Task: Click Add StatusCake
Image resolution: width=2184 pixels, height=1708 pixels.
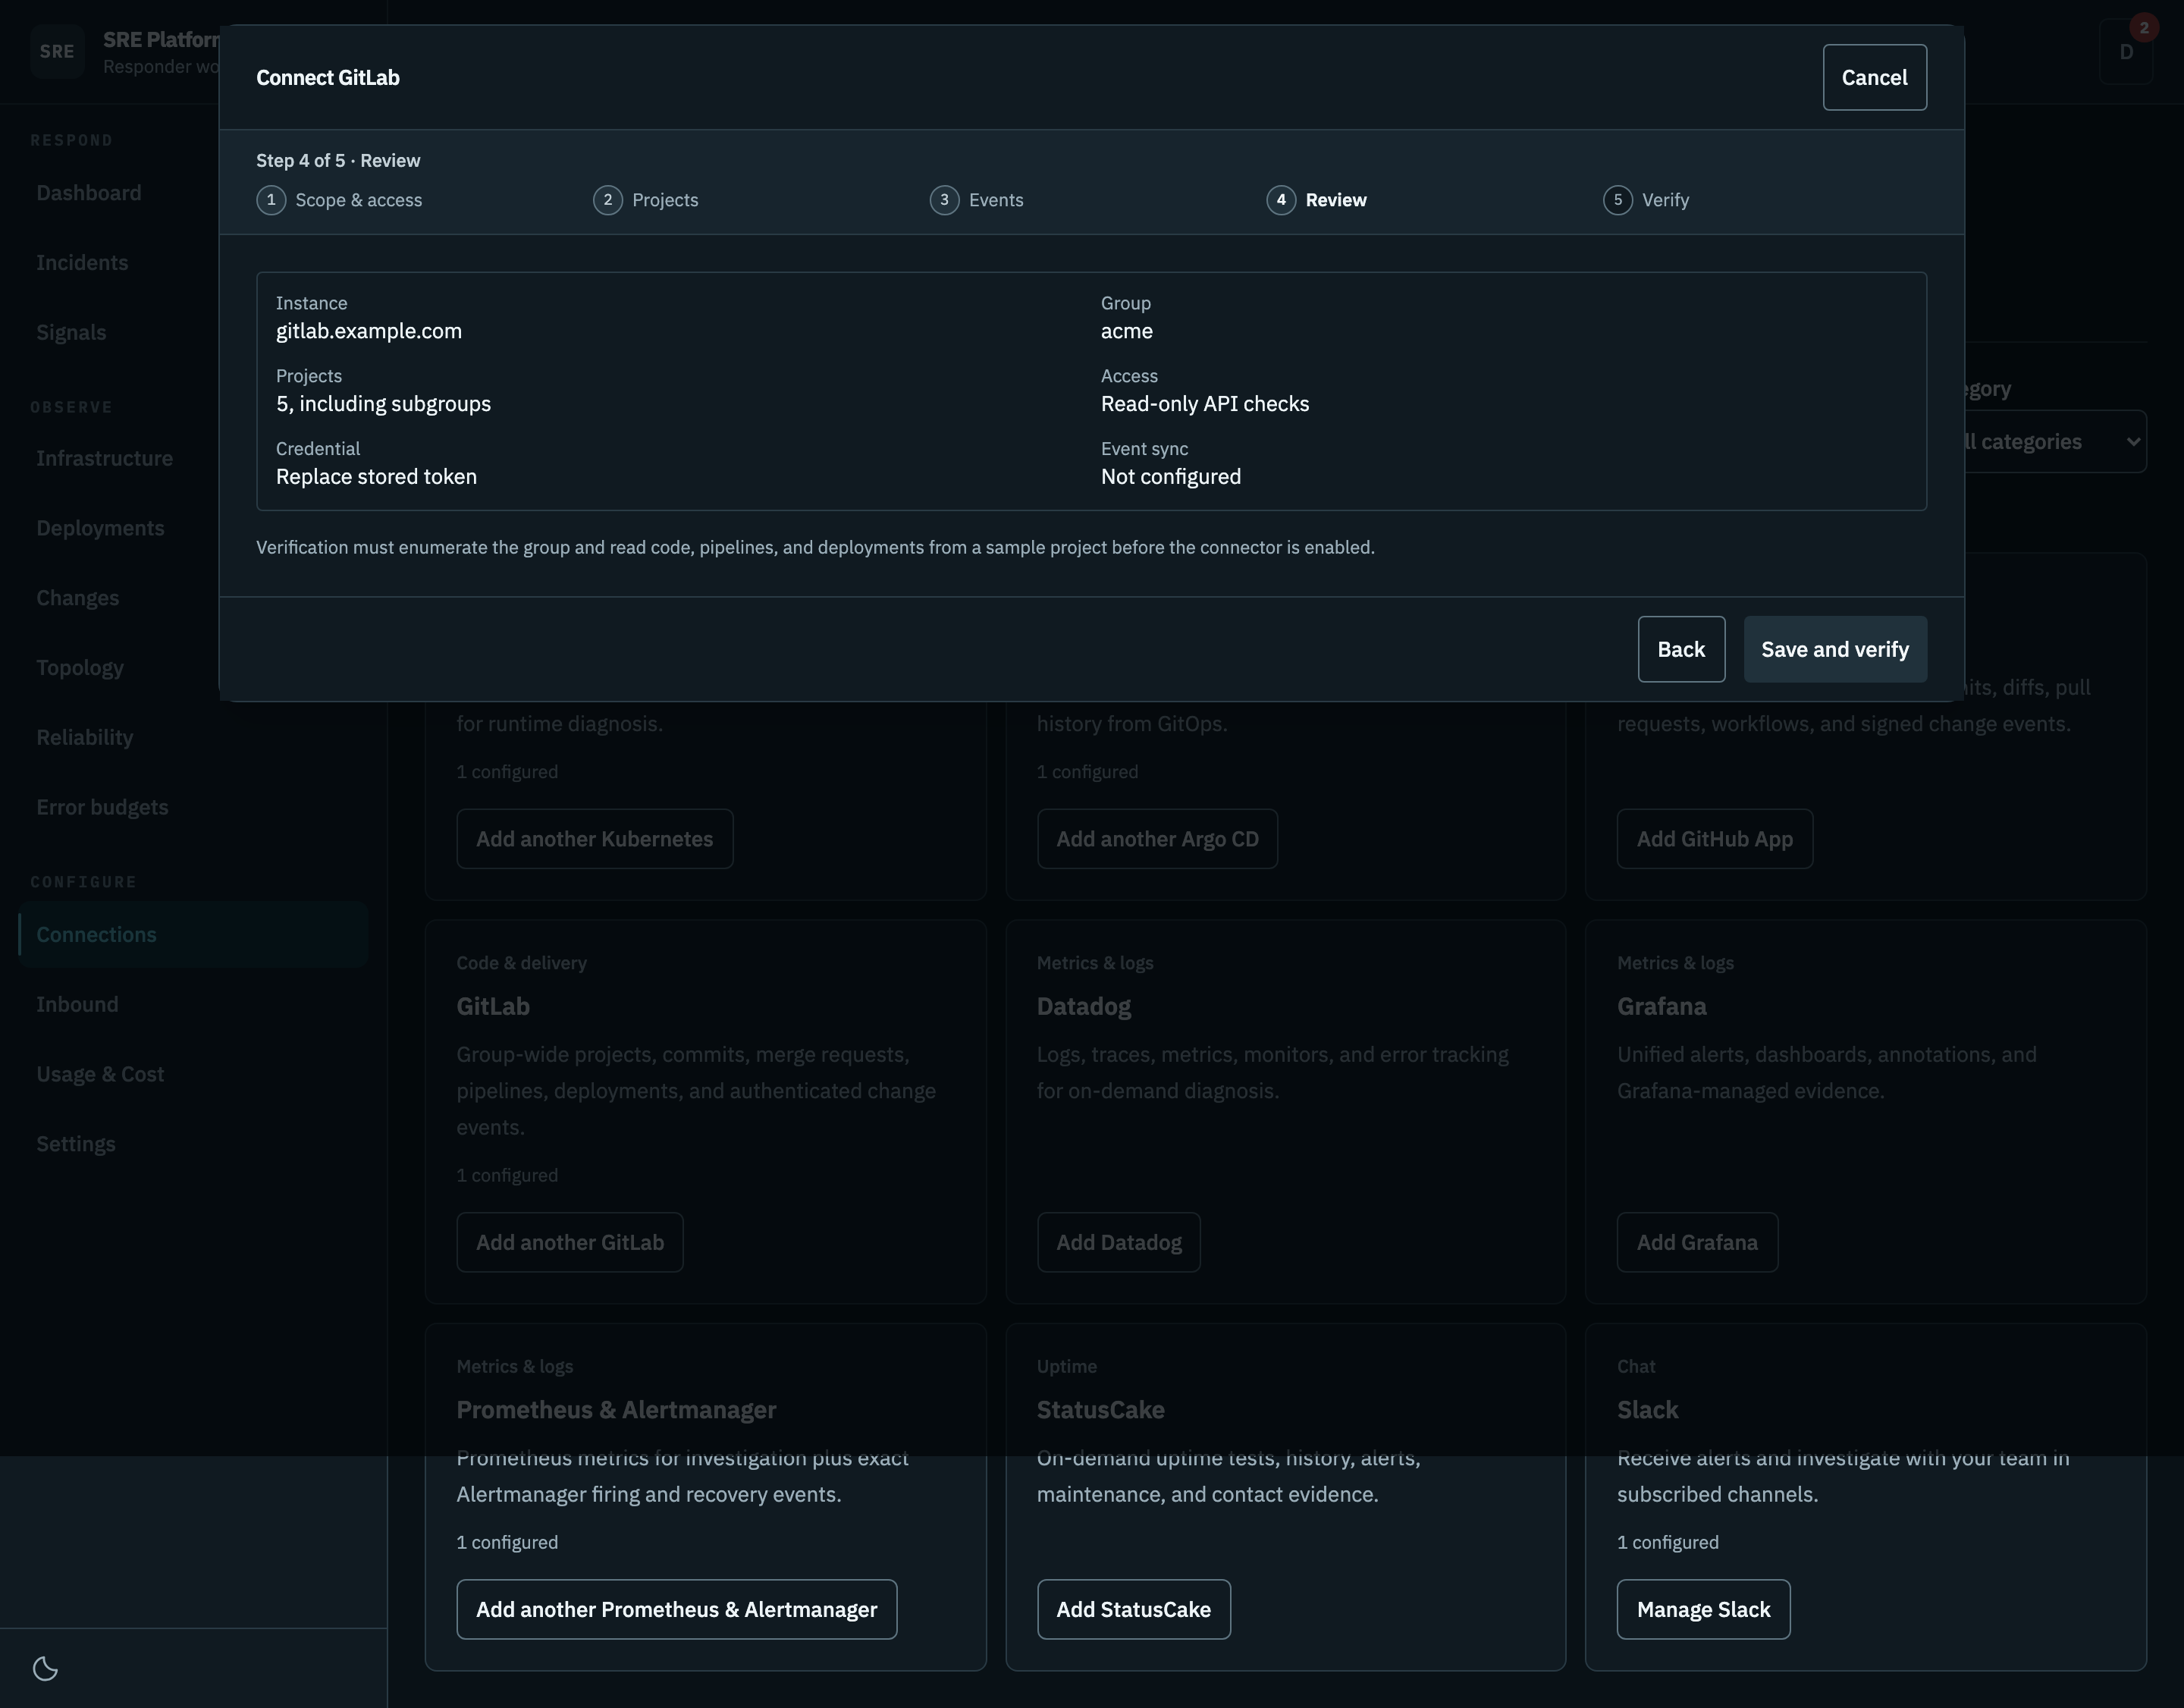Action: pos(1133,1609)
